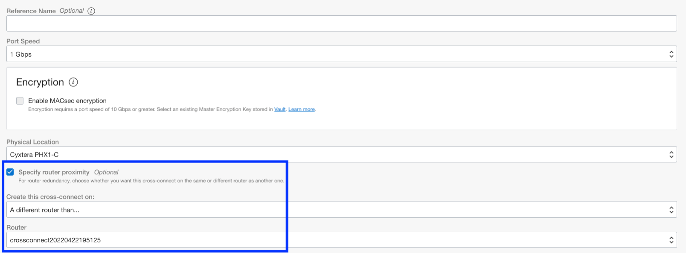Image resolution: width=686 pixels, height=253 pixels.
Task: Click the Encryption info icon
Action: click(x=73, y=82)
